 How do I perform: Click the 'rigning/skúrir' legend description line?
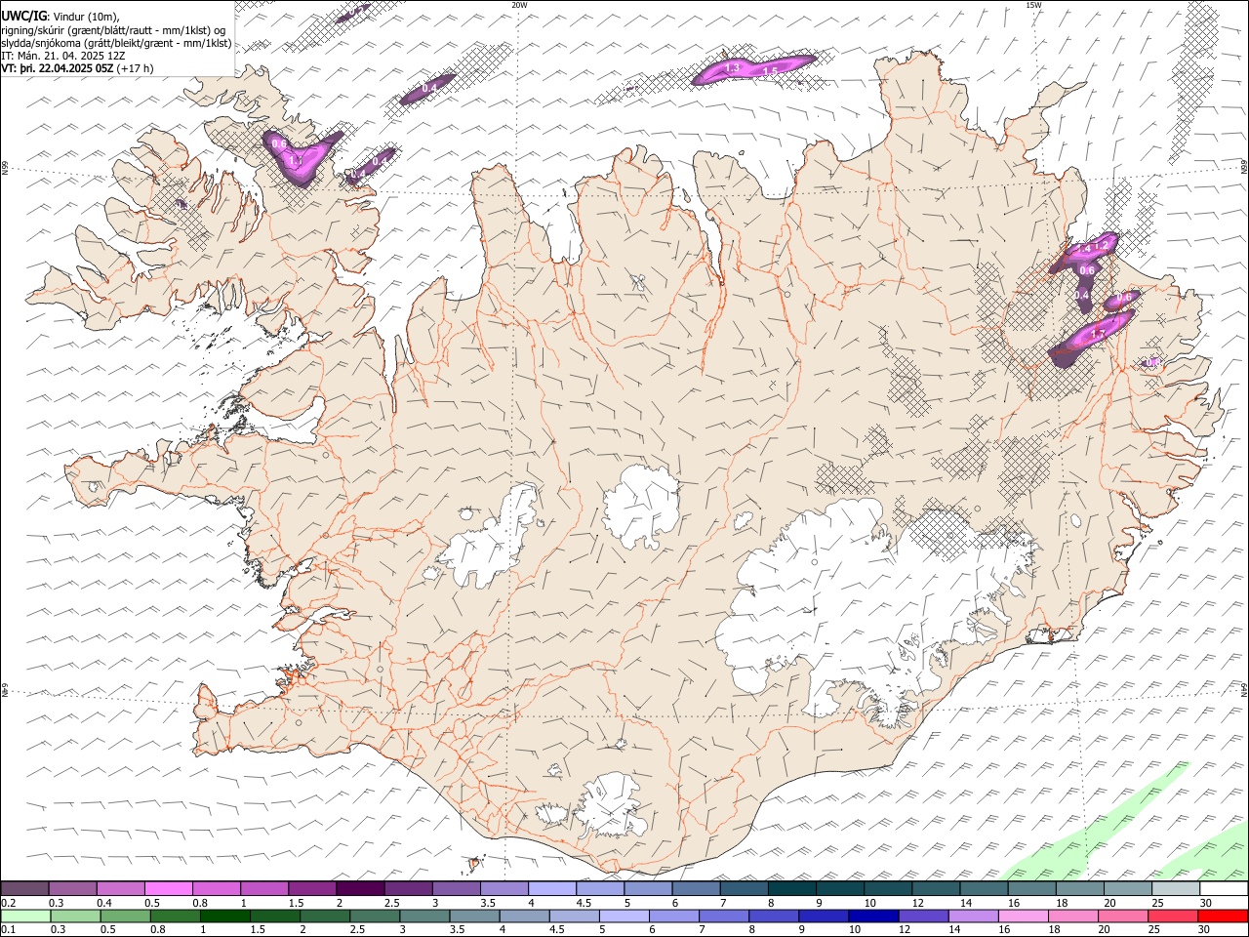coord(113,30)
